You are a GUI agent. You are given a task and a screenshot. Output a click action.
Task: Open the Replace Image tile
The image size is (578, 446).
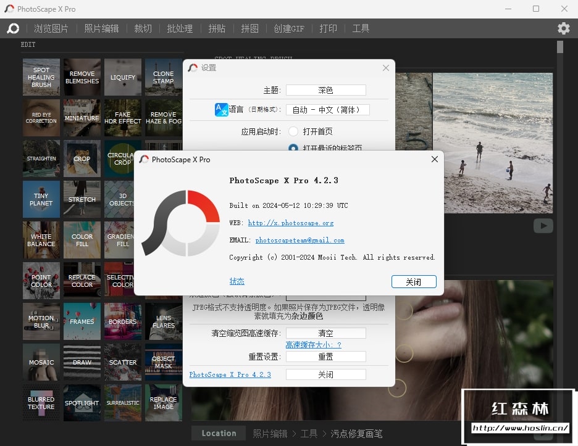click(163, 403)
